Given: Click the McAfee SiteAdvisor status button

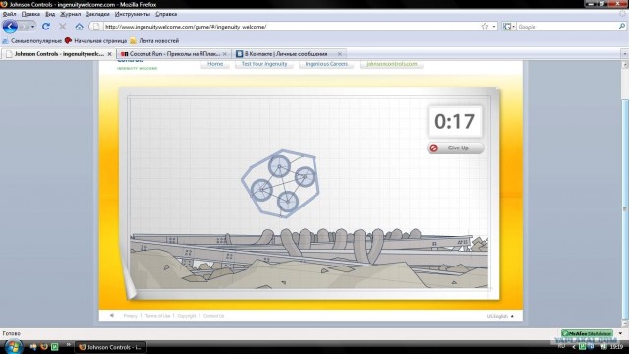Looking at the screenshot, I should pyautogui.click(x=587, y=333).
